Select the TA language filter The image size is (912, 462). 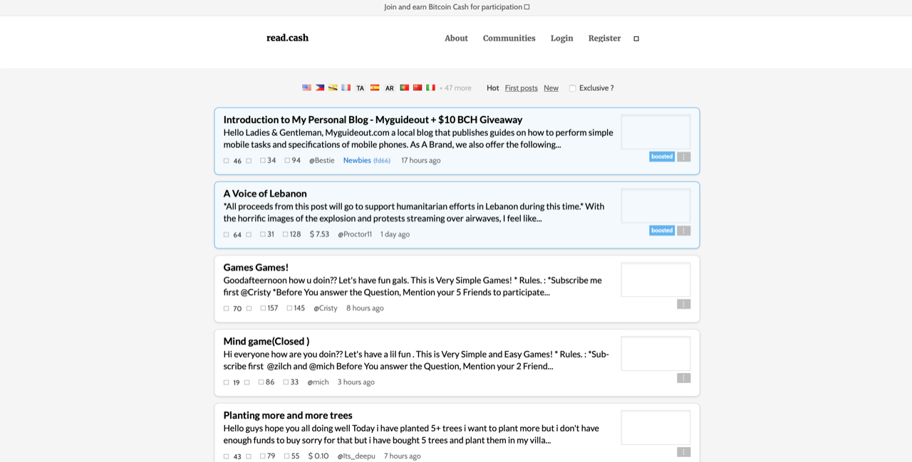[361, 88]
